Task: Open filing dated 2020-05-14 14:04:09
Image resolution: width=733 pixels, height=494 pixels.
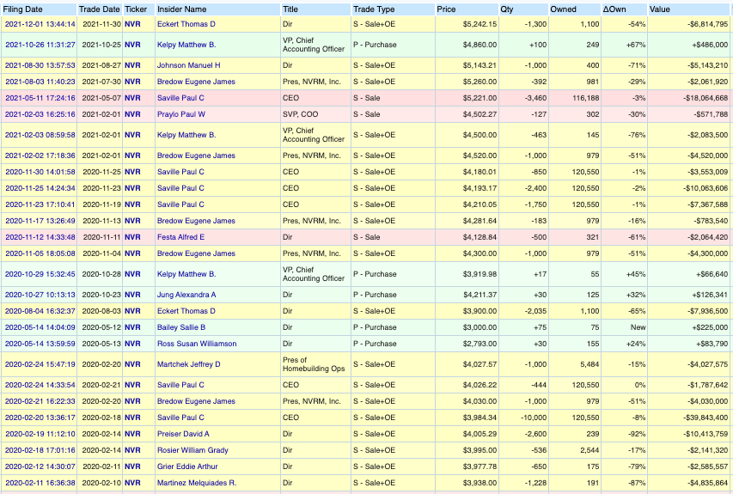Action: pyautogui.click(x=40, y=327)
